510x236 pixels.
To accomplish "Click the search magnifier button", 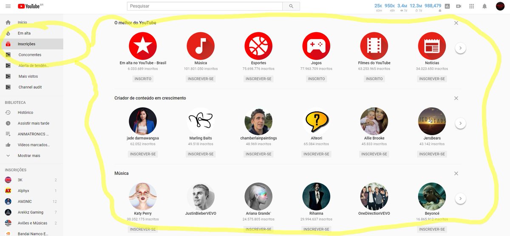I will pyautogui.click(x=291, y=6).
